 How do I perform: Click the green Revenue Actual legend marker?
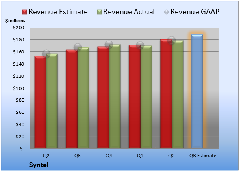99,12
